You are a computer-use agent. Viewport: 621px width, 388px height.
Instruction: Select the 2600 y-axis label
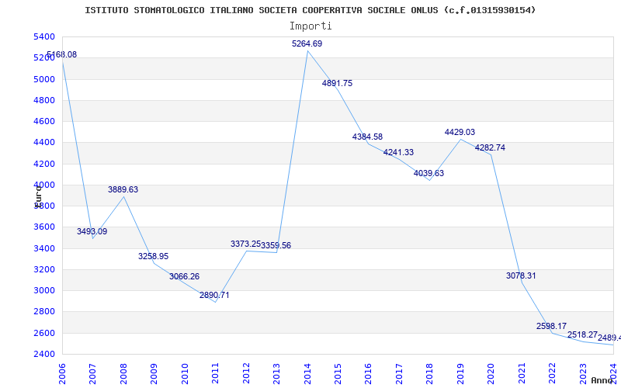[44, 333]
